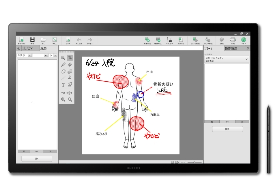Open a file with the folder icon
This screenshot has width=278, height=192.
pyautogui.click(x=43, y=40)
